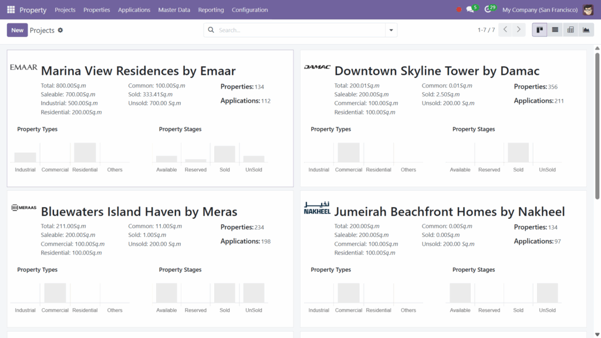Go to previous page of records
This screenshot has height=338, width=601.
(x=505, y=29)
